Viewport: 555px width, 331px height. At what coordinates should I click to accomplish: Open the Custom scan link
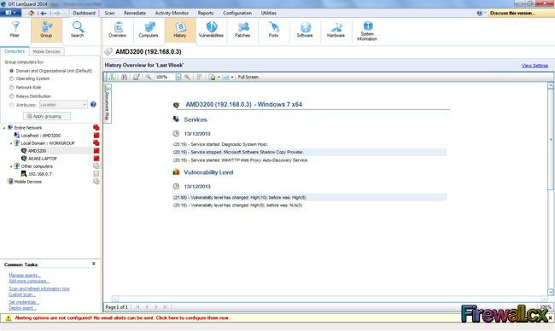tap(22, 294)
